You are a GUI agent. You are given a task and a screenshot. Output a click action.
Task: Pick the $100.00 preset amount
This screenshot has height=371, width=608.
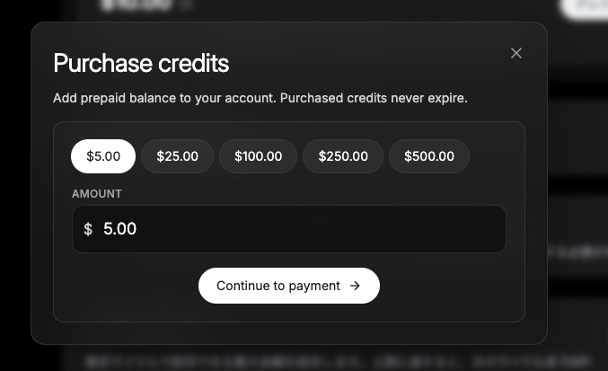[258, 156]
